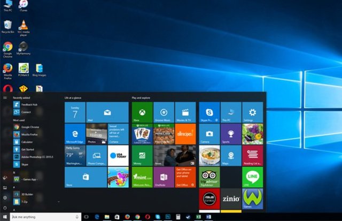Open the Get Office tile

tap(185, 177)
